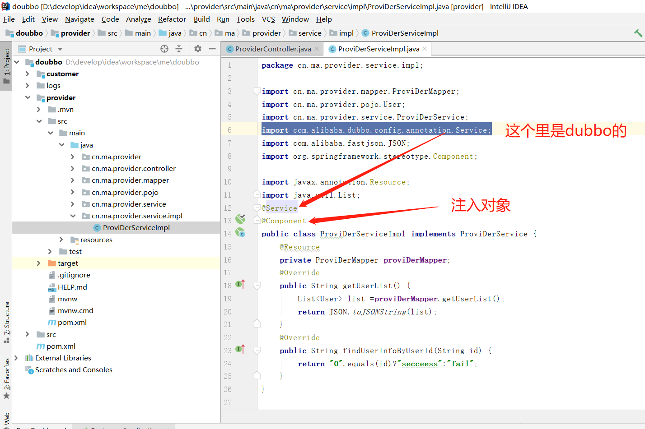Collapse all via the Project panel toolbar icon
The width and height of the screenshot is (645, 429).
coord(179,49)
